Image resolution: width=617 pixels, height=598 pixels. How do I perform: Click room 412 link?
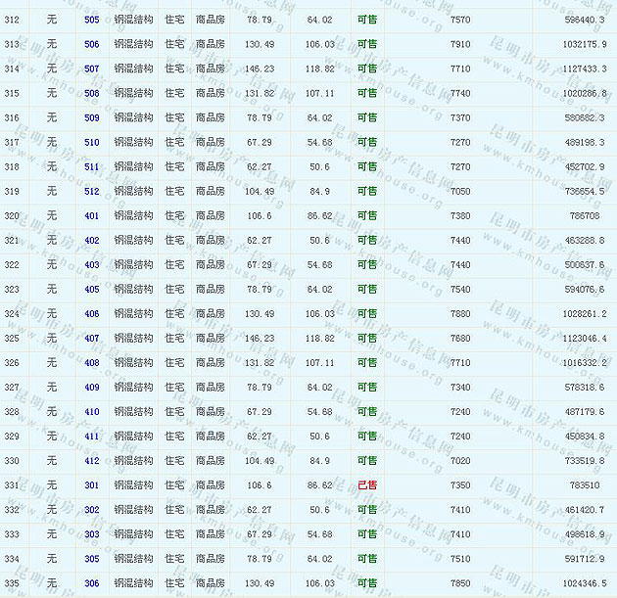tap(91, 460)
